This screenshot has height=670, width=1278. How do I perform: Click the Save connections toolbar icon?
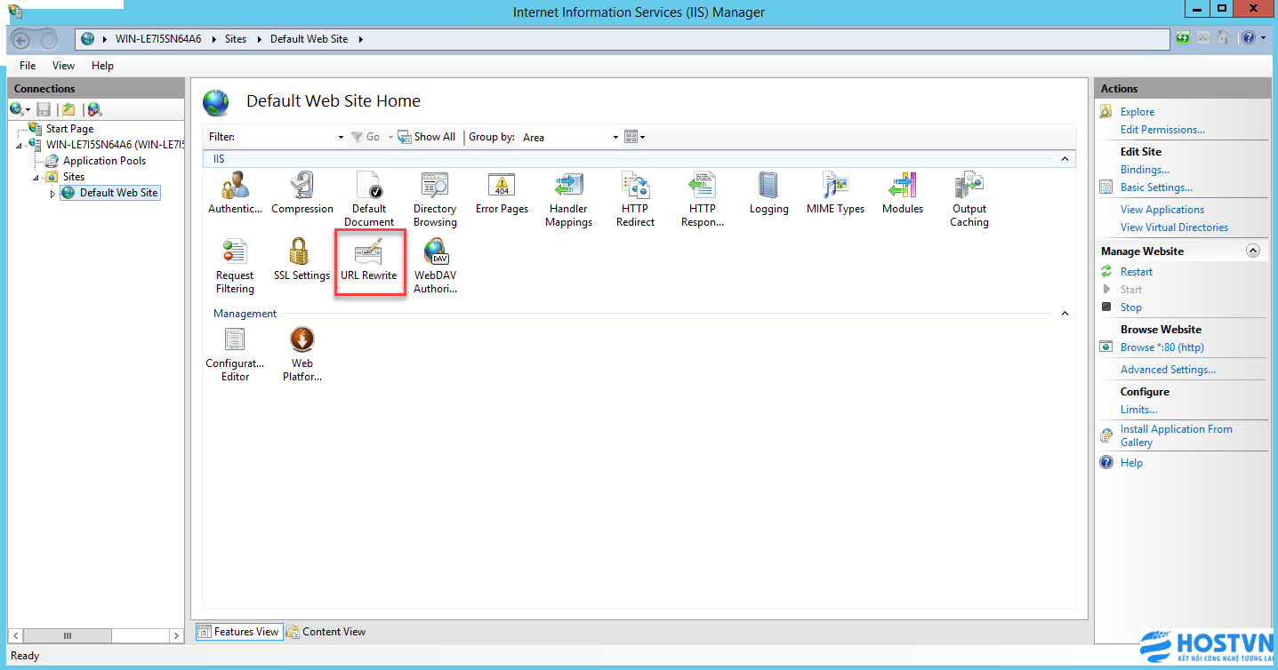point(44,109)
